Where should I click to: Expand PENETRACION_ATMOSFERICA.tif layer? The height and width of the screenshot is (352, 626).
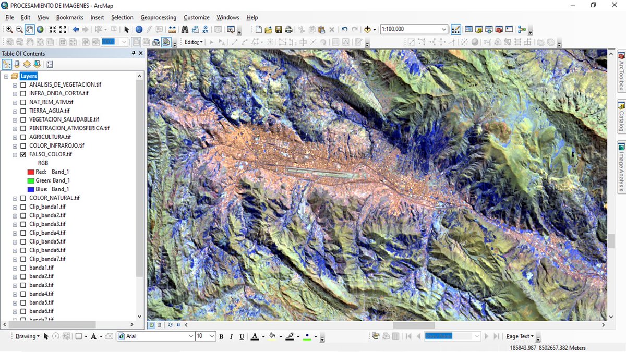pos(15,128)
